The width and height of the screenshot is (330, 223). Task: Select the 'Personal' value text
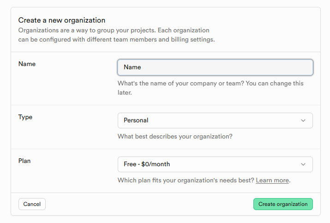[136, 121]
